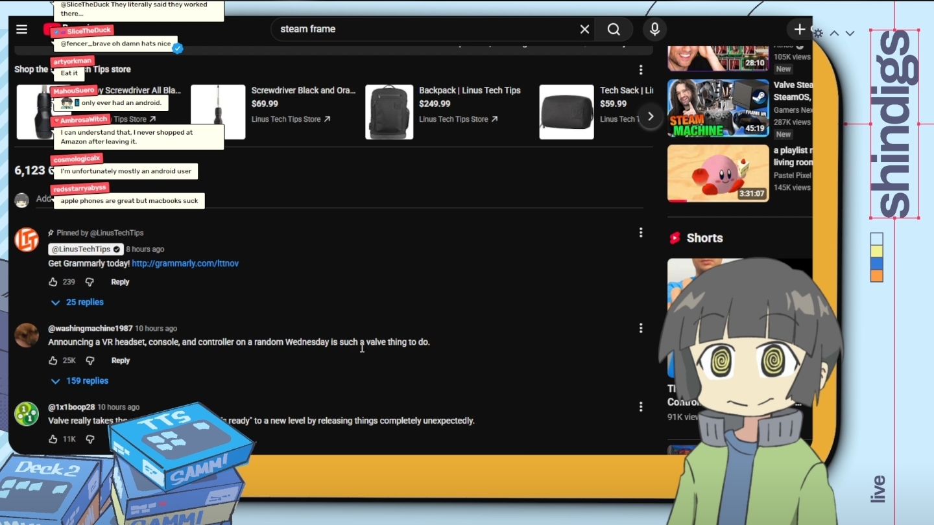This screenshot has width=934, height=525.
Task: Click the 'only ever had an android.' message
Action: (112, 103)
